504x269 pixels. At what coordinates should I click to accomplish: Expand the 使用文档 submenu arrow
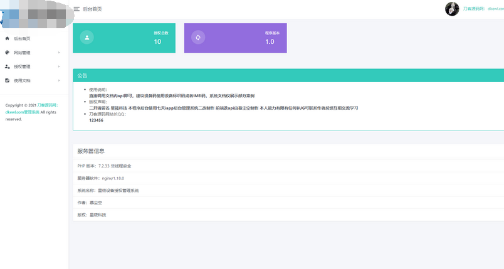coord(59,80)
